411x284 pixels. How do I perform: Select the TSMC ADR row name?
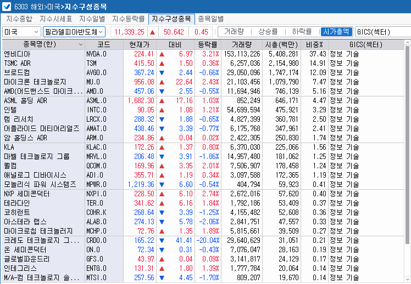(x=17, y=63)
